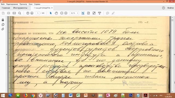The width and height of the screenshot is (175, 98).
Task: Close the 1 том.pdf document tab
Action: [52, 8]
